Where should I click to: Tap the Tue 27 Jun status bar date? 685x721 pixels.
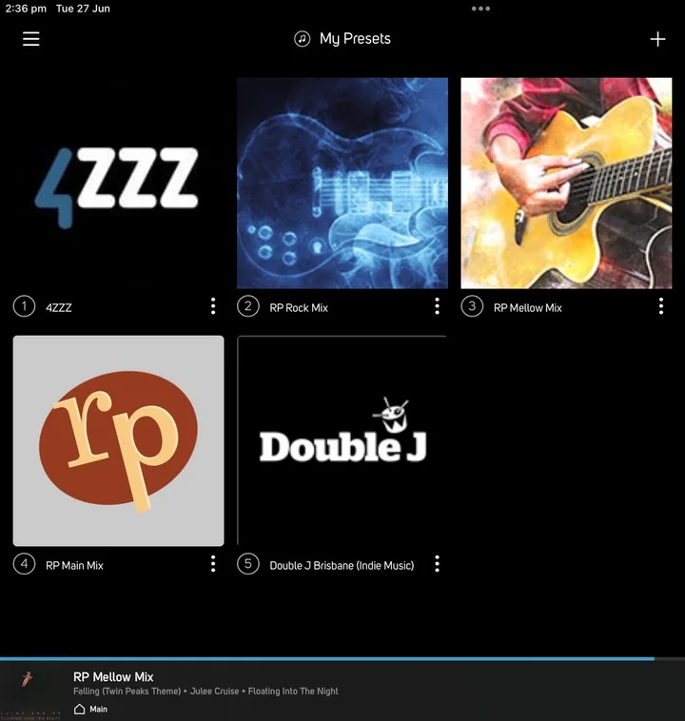(83, 9)
